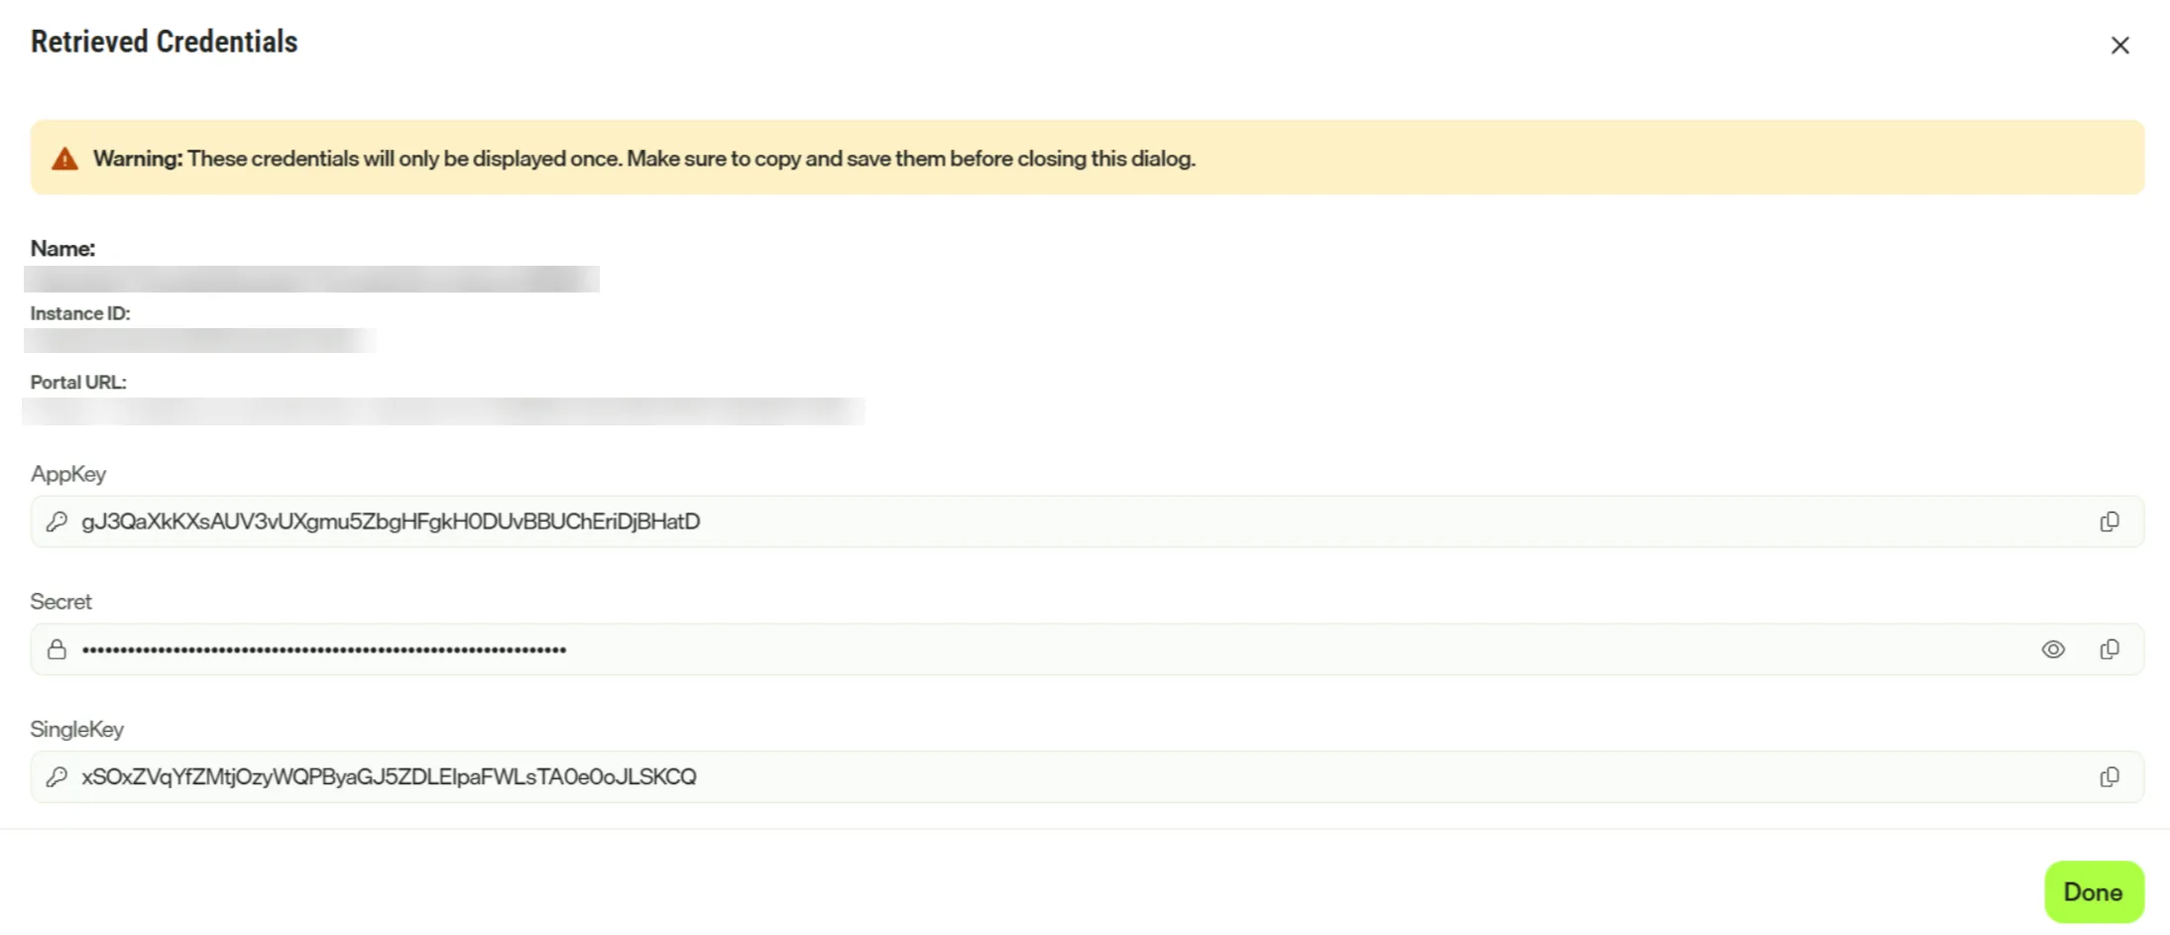
Task: Reveal the hidden Secret with eye icon
Action: click(x=2053, y=649)
